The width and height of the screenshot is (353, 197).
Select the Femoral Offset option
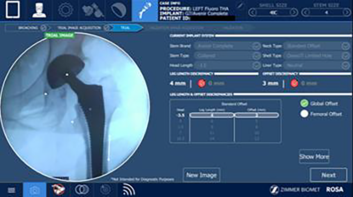(x=304, y=114)
